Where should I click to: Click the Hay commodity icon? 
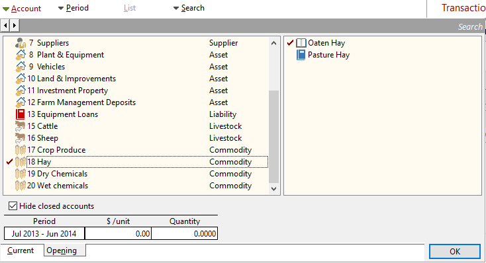coord(21,162)
